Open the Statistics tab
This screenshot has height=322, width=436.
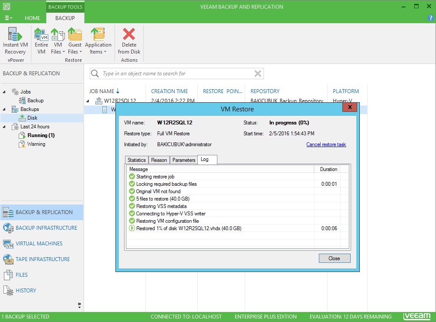coord(136,160)
